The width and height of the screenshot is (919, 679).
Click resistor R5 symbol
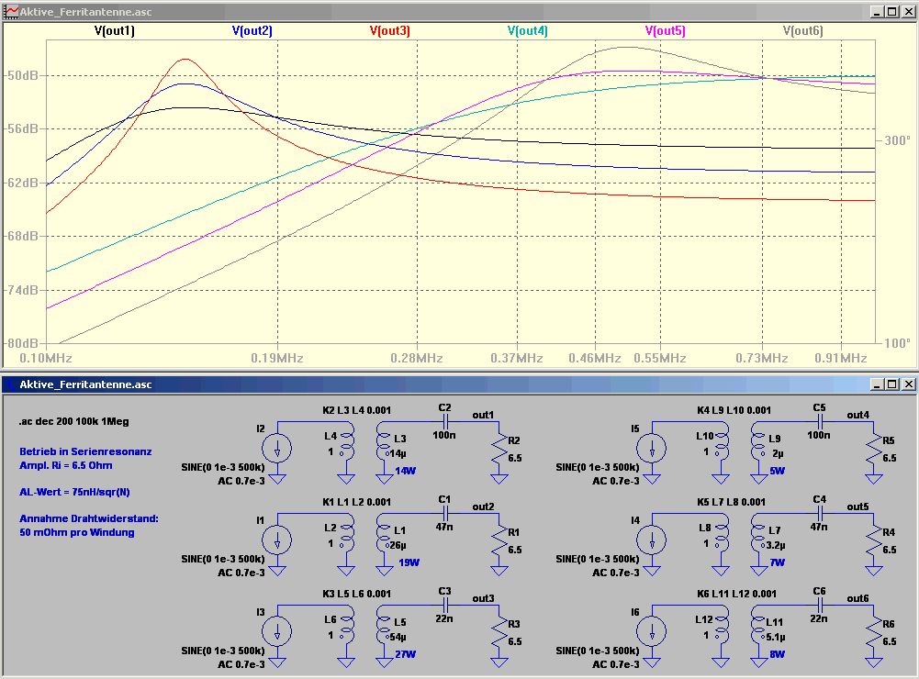(874, 450)
